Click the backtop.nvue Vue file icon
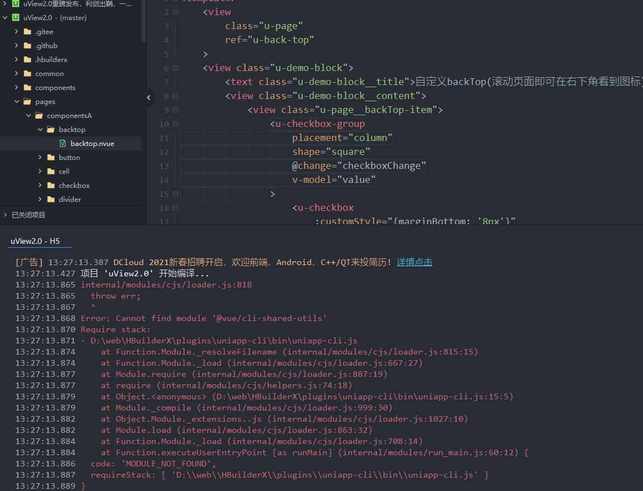This screenshot has height=491, width=643. (x=63, y=144)
